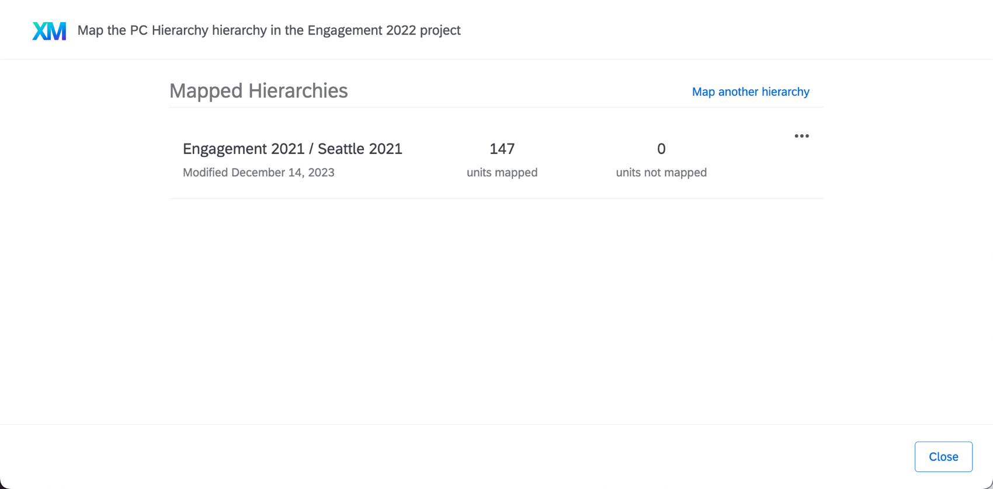Click the Mapped Hierarchies heading
Image resolution: width=993 pixels, height=489 pixels.
click(x=258, y=90)
